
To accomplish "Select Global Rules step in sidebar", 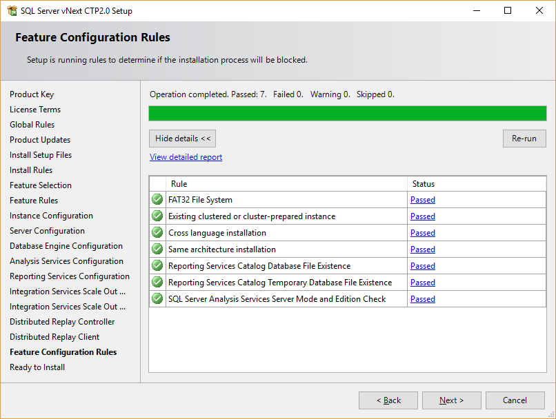I will click(x=32, y=125).
